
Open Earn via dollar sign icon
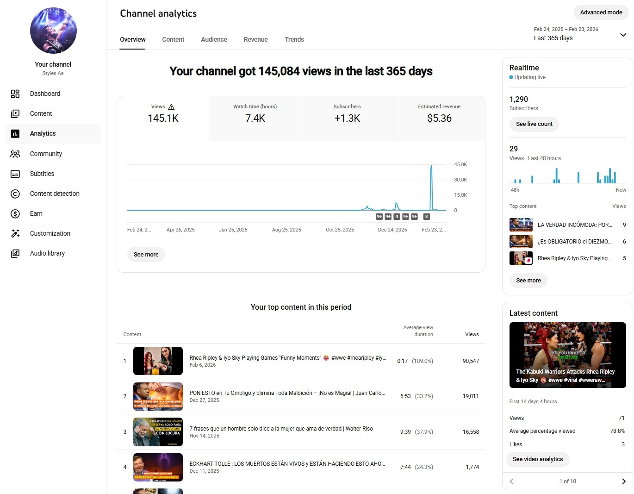[x=15, y=214]
